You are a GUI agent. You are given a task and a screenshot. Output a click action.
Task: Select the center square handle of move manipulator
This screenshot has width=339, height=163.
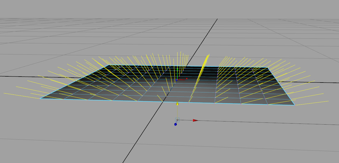coord(177,120)
